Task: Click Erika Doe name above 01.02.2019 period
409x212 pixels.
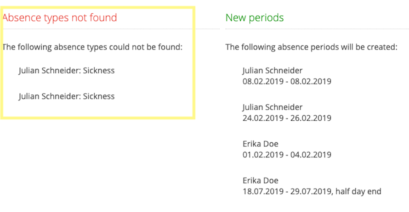Action: (260, 144)
